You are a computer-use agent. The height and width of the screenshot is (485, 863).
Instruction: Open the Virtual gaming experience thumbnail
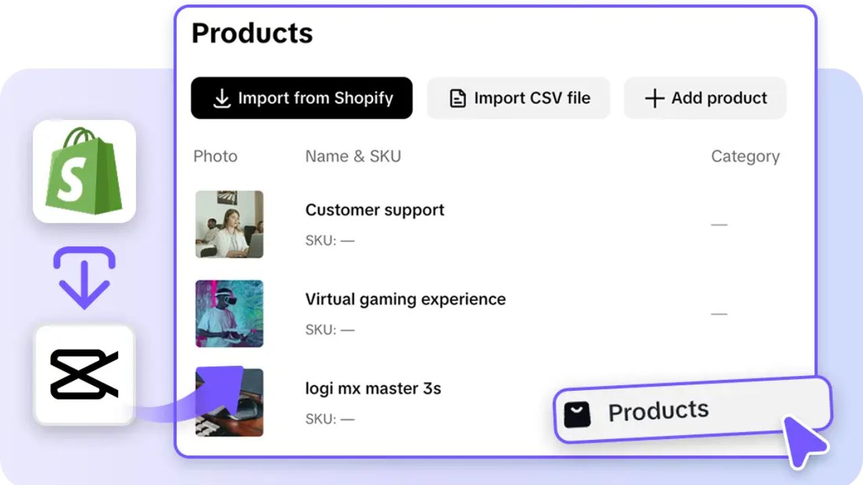(x=229, y=313)
